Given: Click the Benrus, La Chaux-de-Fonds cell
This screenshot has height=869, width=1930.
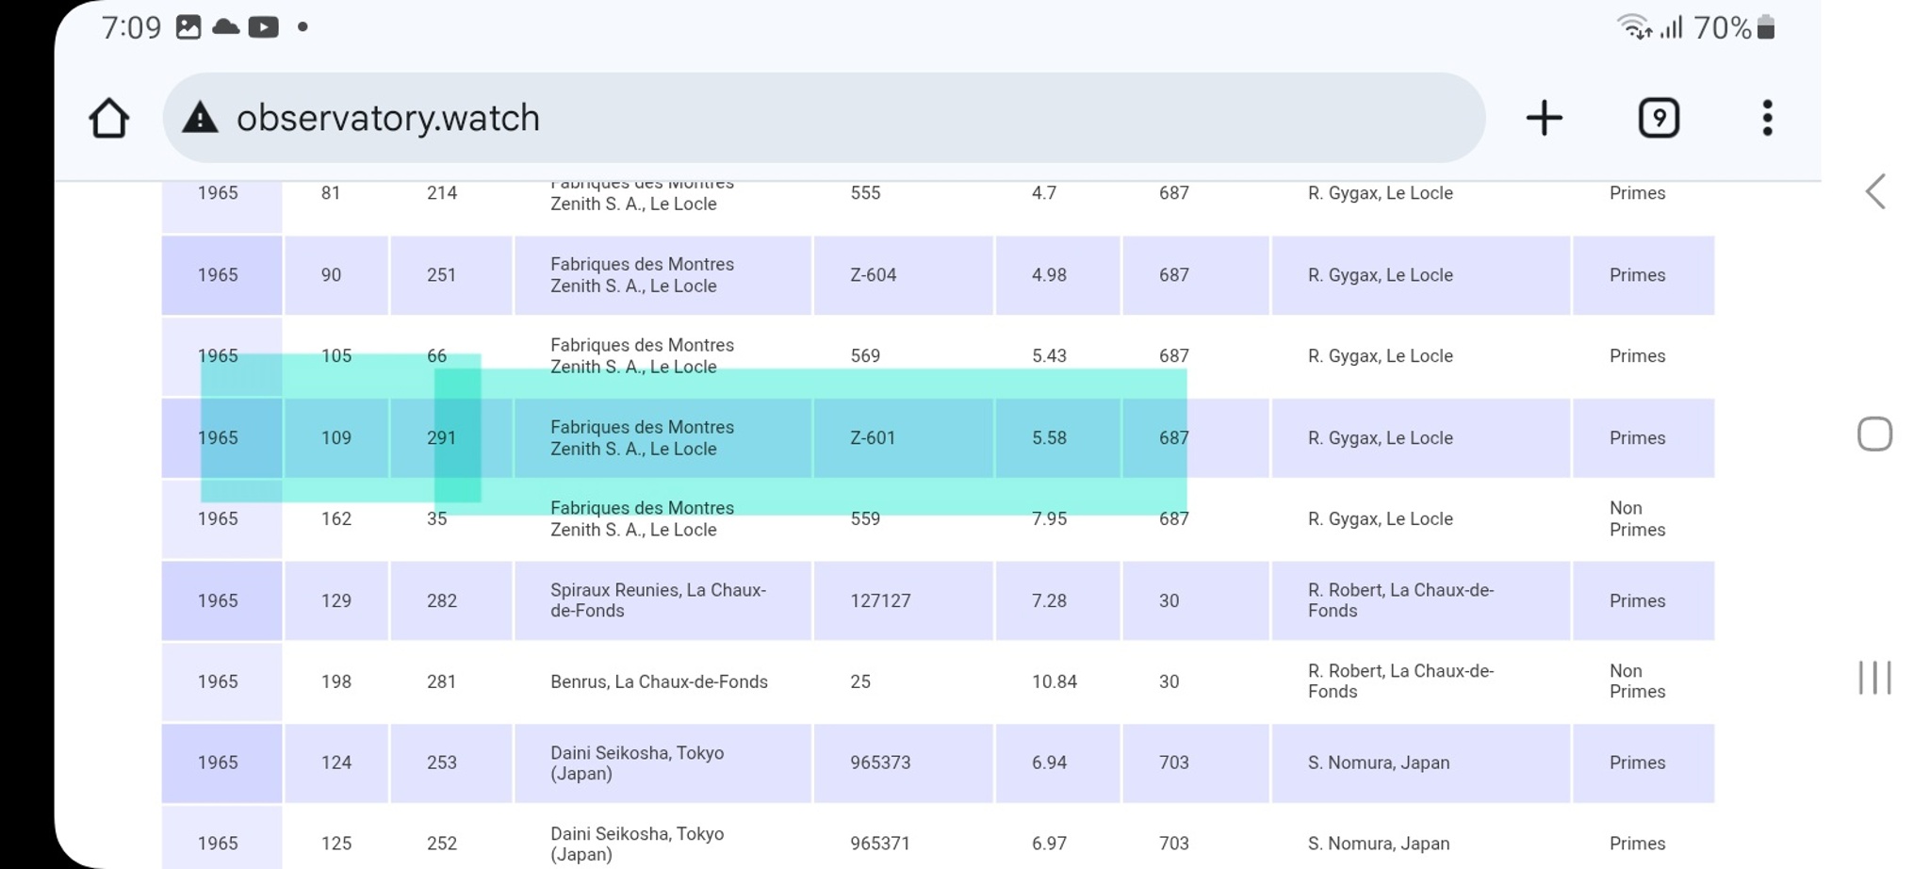Looking at the screenshot, I should [x=659, y=681].
